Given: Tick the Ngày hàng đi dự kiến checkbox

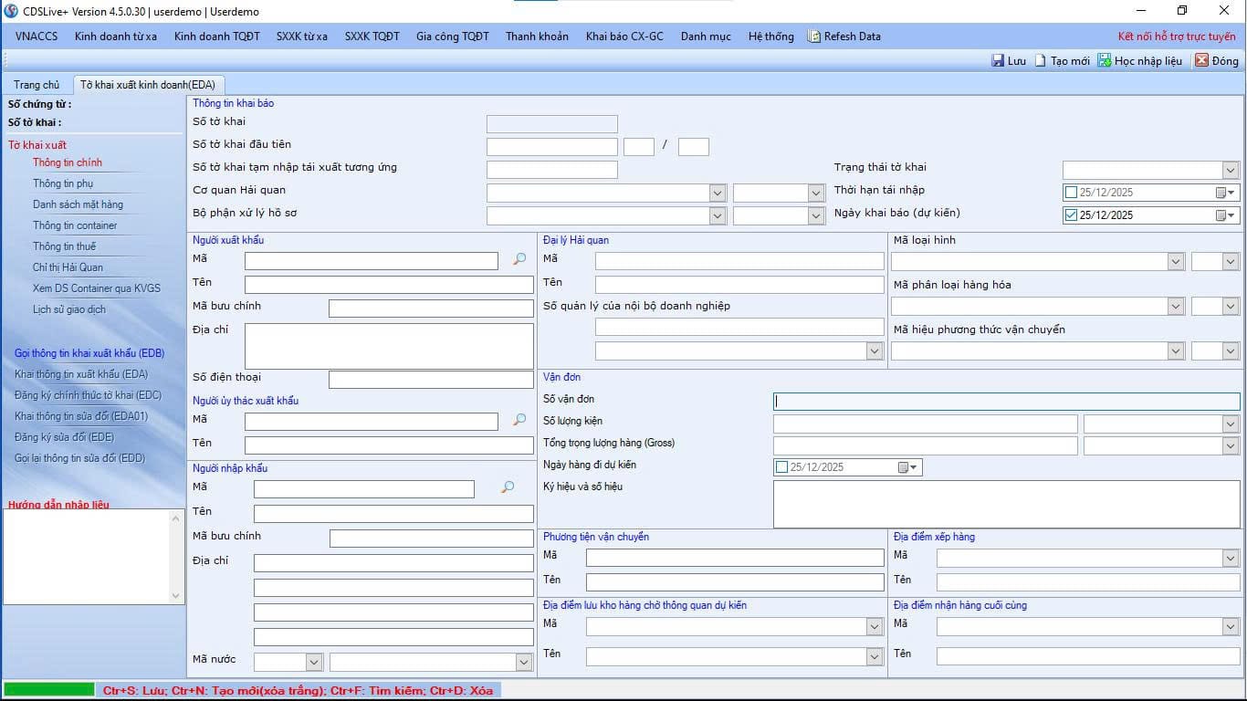Looking at the screenshot, I should click(x=781, y=467).
